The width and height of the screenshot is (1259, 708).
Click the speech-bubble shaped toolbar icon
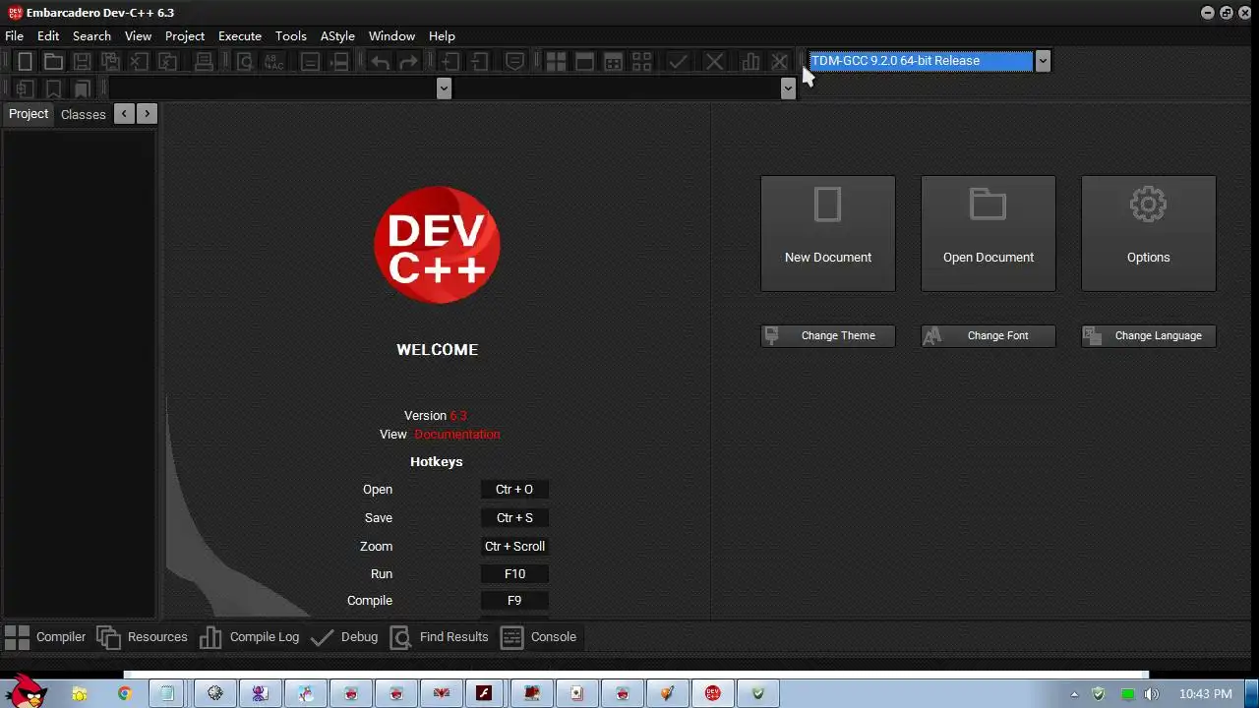(514, 61)
